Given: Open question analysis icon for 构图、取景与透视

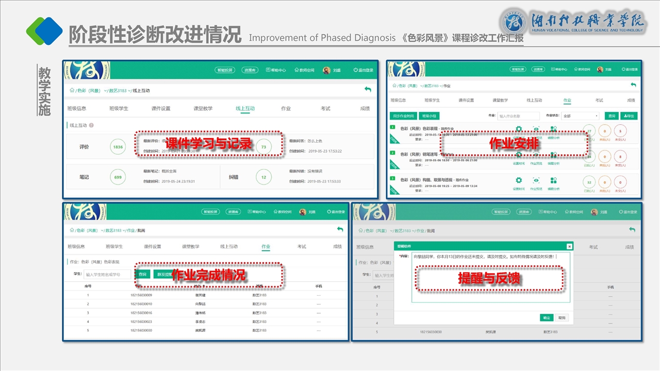Looking at the screenshot, I should [x=553, y=180].
